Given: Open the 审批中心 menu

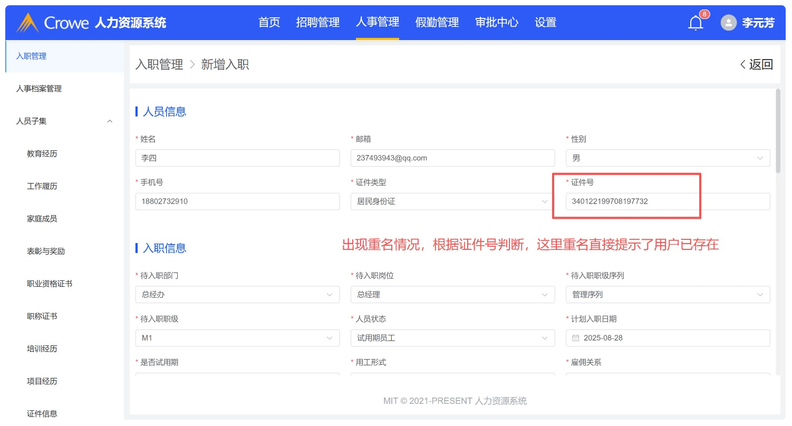Looking at the screenshot, I should (x=496, y=23).
